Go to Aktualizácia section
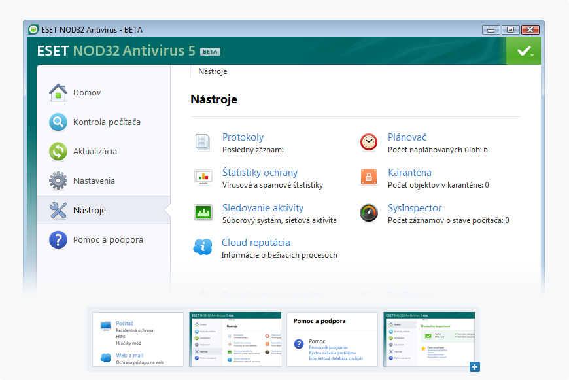 coord(95,151)
